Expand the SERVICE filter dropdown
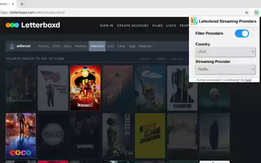This screenshot has height=163, width=261. (178, 59)
